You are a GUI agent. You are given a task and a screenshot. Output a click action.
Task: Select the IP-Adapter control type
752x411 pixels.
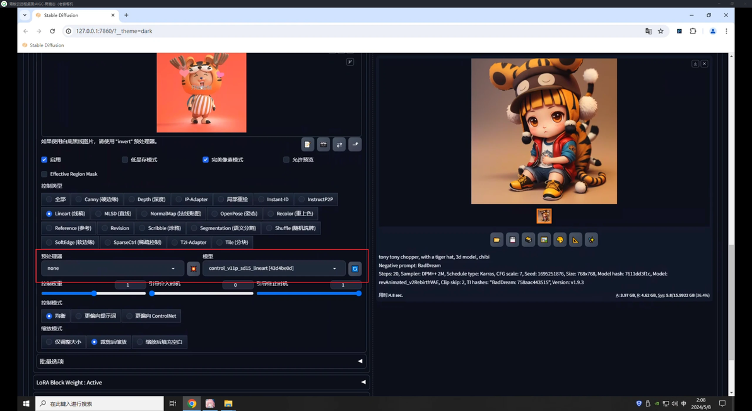click(x=192, y=199)
